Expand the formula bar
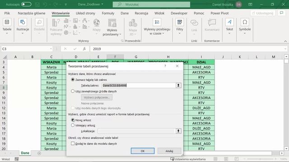289x162 pixels. point(285,49)
